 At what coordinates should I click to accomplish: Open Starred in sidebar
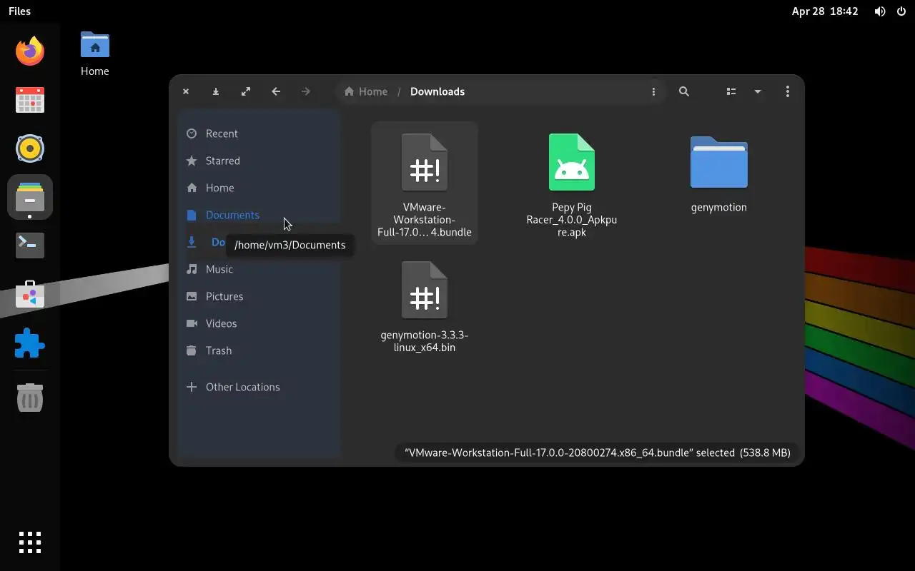pyautogui.click(x=259, y=161)
